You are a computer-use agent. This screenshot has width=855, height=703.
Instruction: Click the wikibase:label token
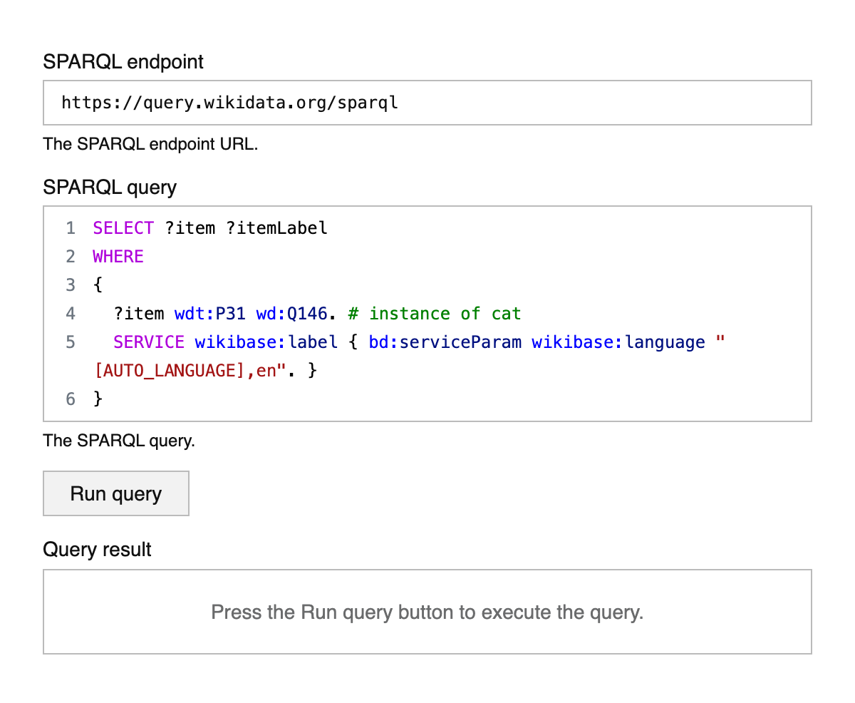click(x=266, y=342)
